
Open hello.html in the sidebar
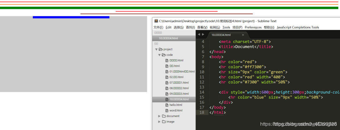click(176, 105)
